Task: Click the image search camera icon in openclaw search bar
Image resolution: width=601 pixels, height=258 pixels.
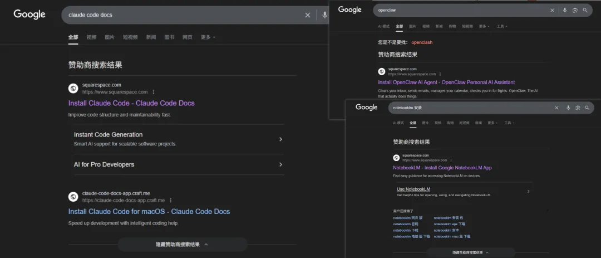Action: (x=575, y=10)
